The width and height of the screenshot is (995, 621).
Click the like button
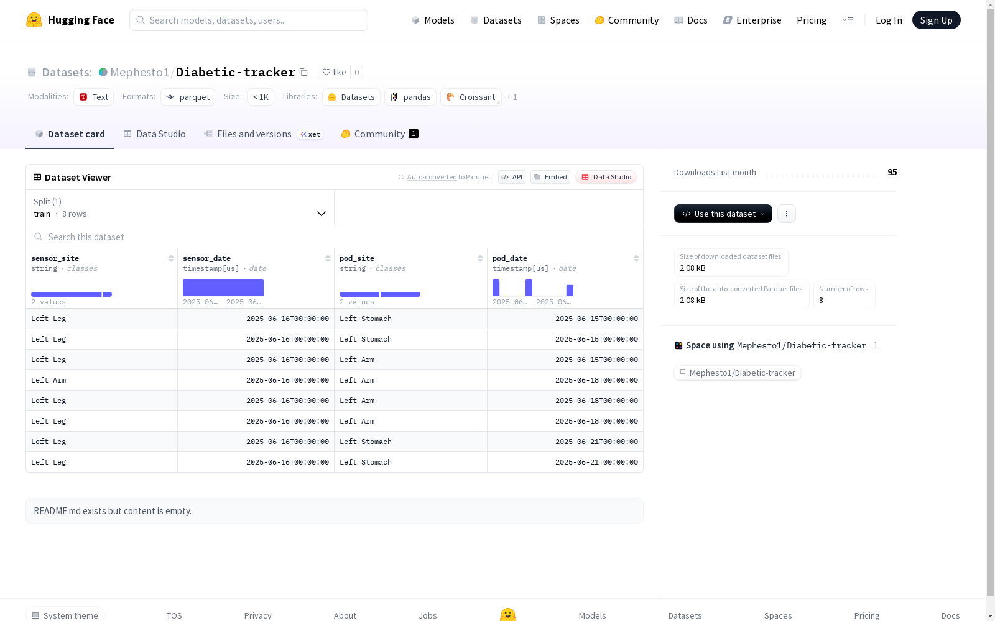[334, 72]
